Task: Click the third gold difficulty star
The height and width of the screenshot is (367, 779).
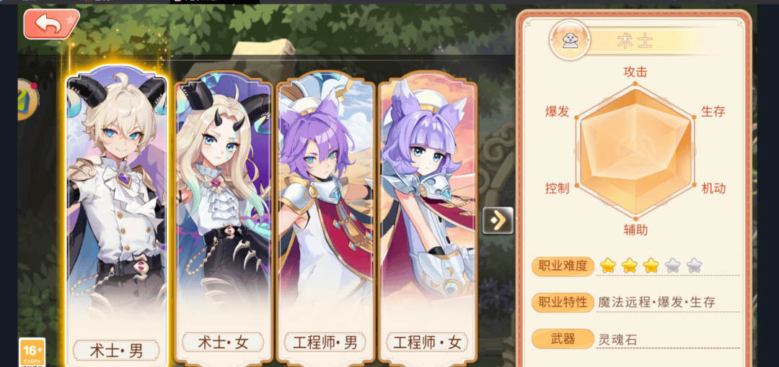Action: tap(651, 266)
